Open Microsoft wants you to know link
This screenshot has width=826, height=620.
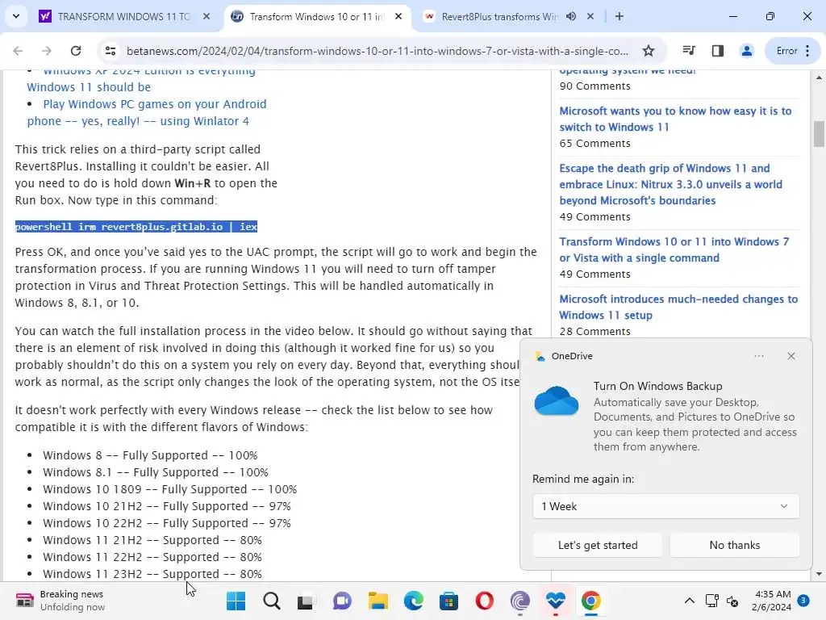tap(675, 119)
